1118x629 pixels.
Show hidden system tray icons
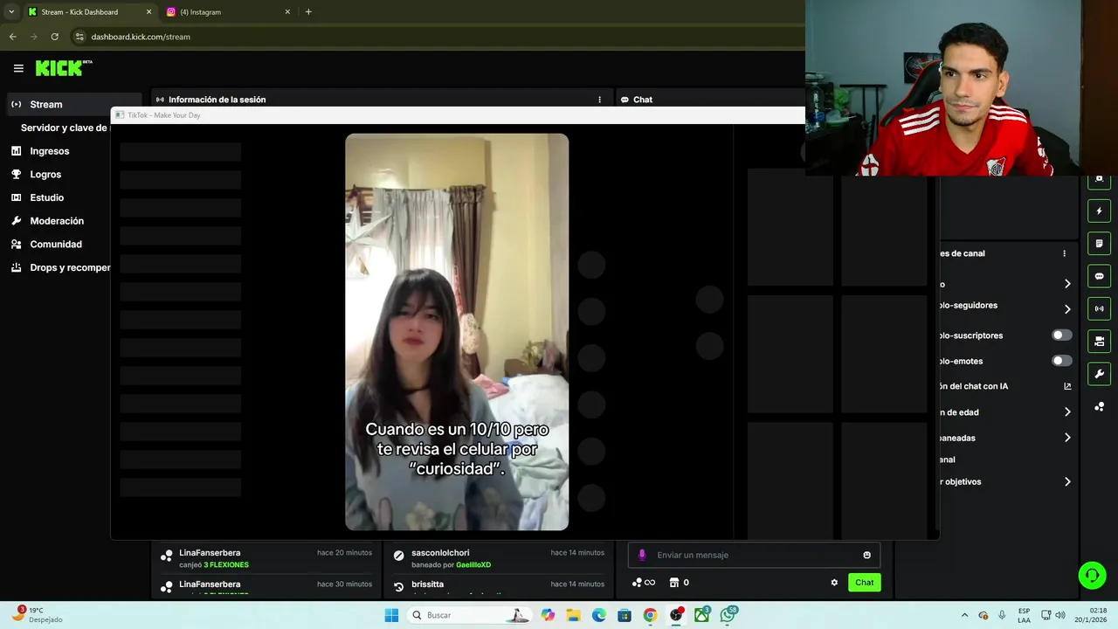(964, 615)
